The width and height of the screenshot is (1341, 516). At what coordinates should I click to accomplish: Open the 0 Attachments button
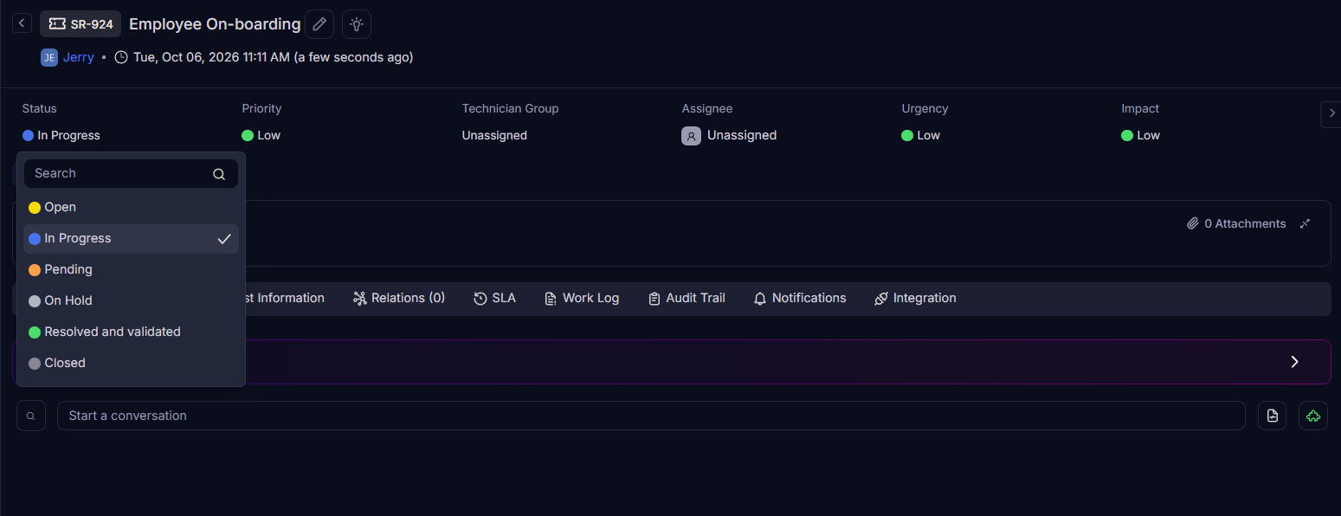pos(1236,223)
